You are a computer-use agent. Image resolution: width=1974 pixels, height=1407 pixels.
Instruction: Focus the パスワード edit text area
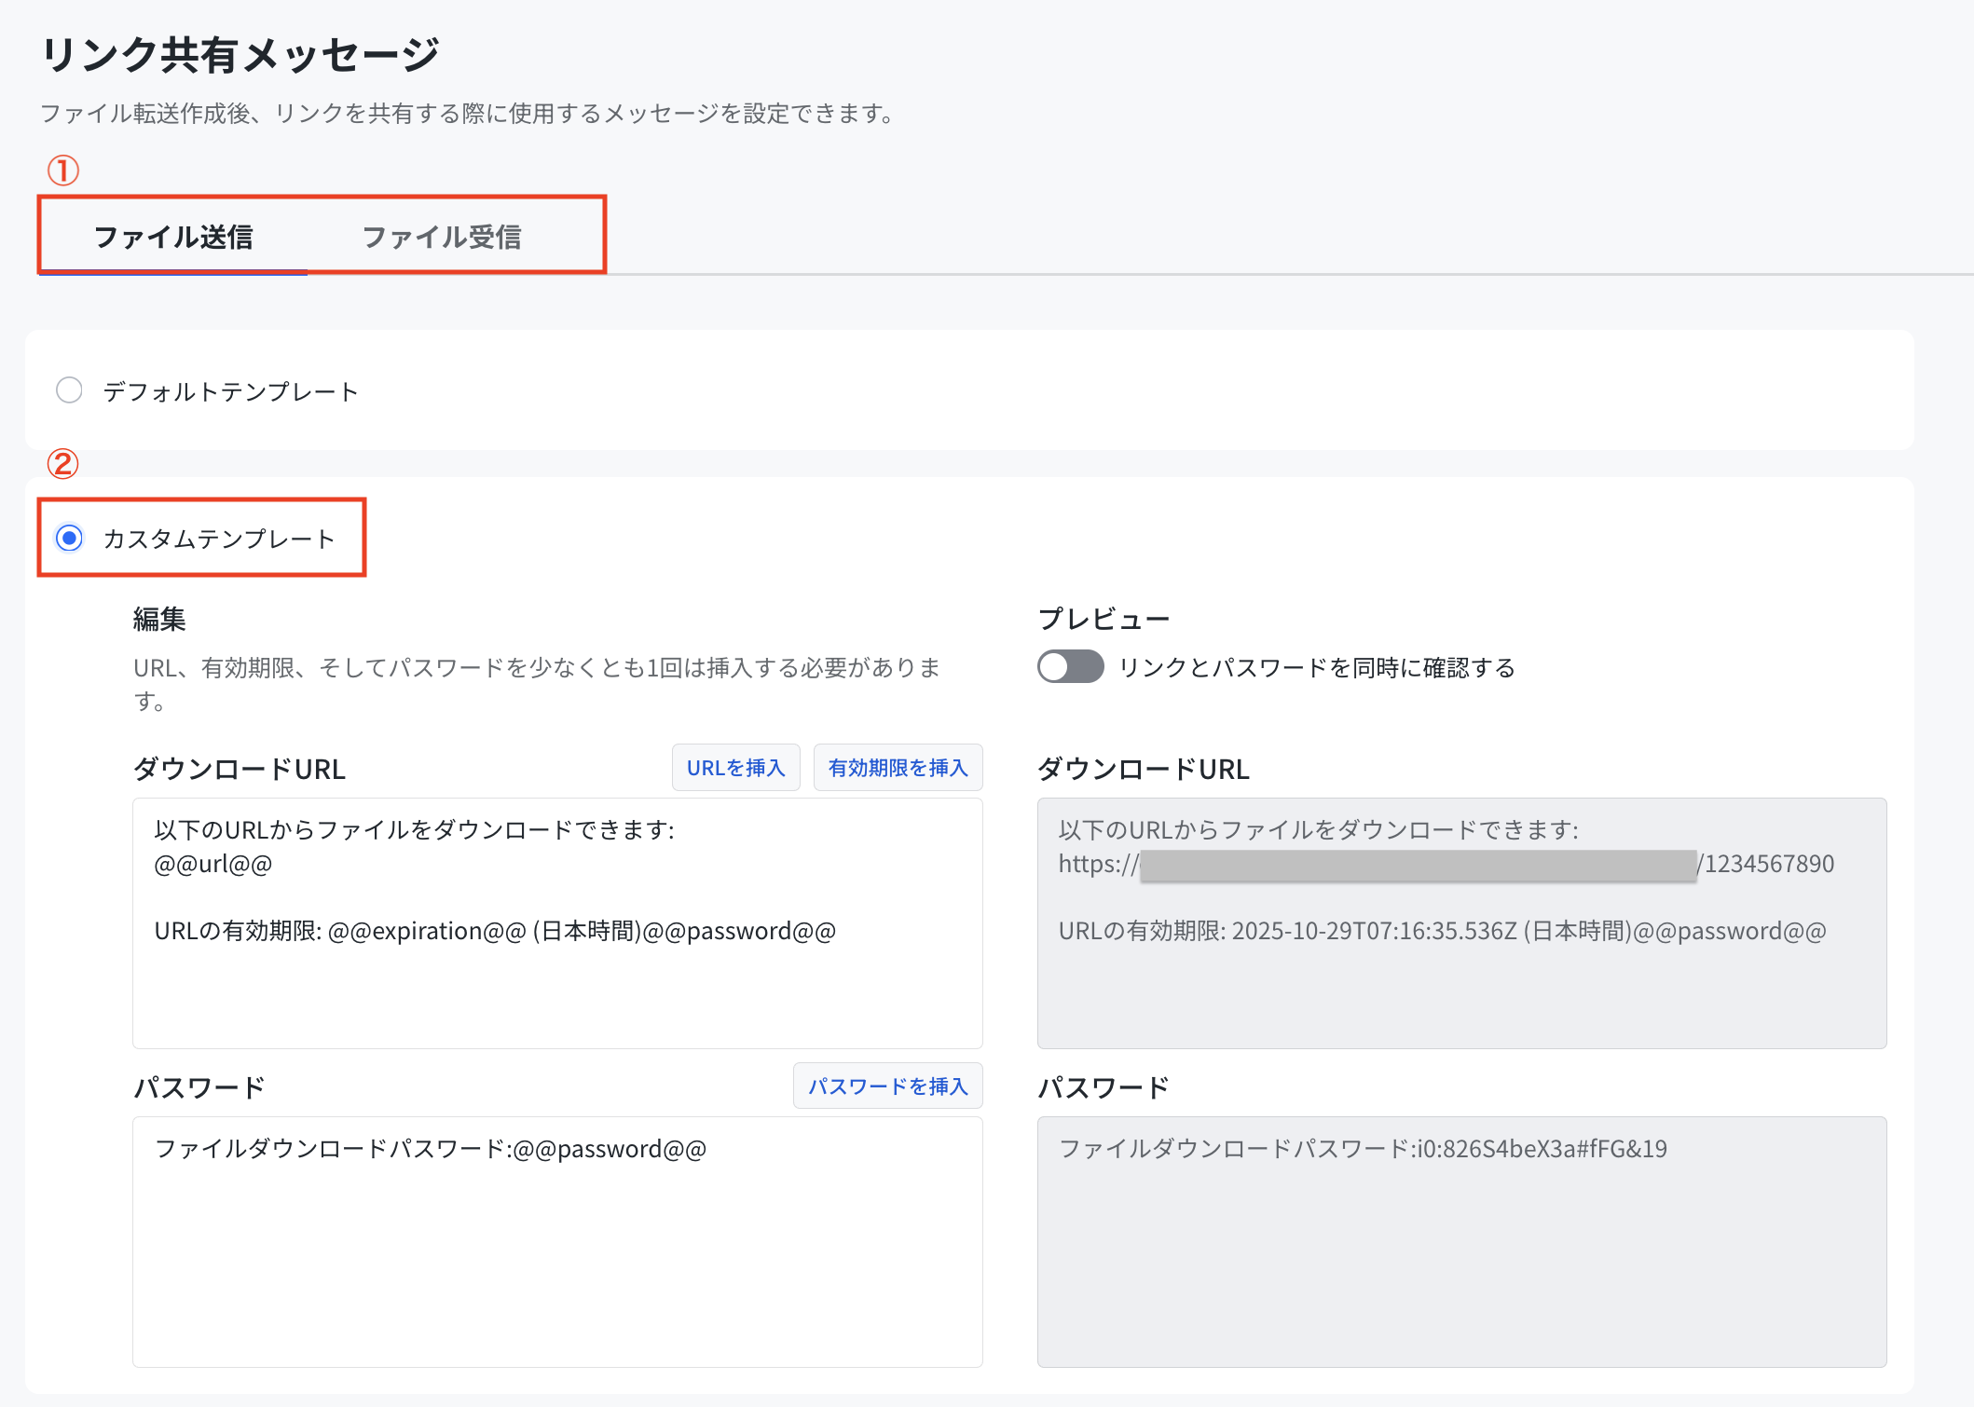tap(557, 1241)
